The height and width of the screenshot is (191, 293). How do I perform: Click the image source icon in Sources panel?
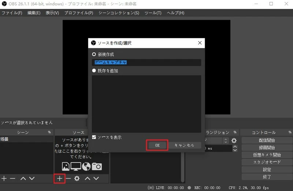tap(66, 166)
